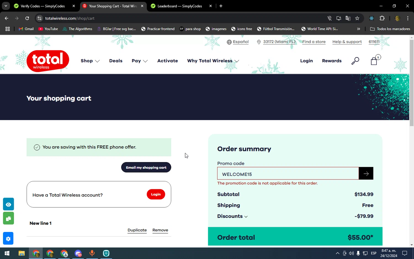Open File Explorer from taskbar
414x259 pixels.
click(x=22, y=253)
